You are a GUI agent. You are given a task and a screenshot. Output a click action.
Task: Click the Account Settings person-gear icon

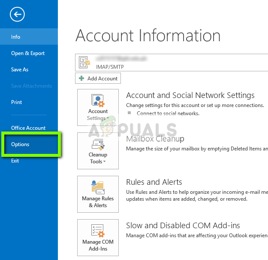(x=98, y=101)
